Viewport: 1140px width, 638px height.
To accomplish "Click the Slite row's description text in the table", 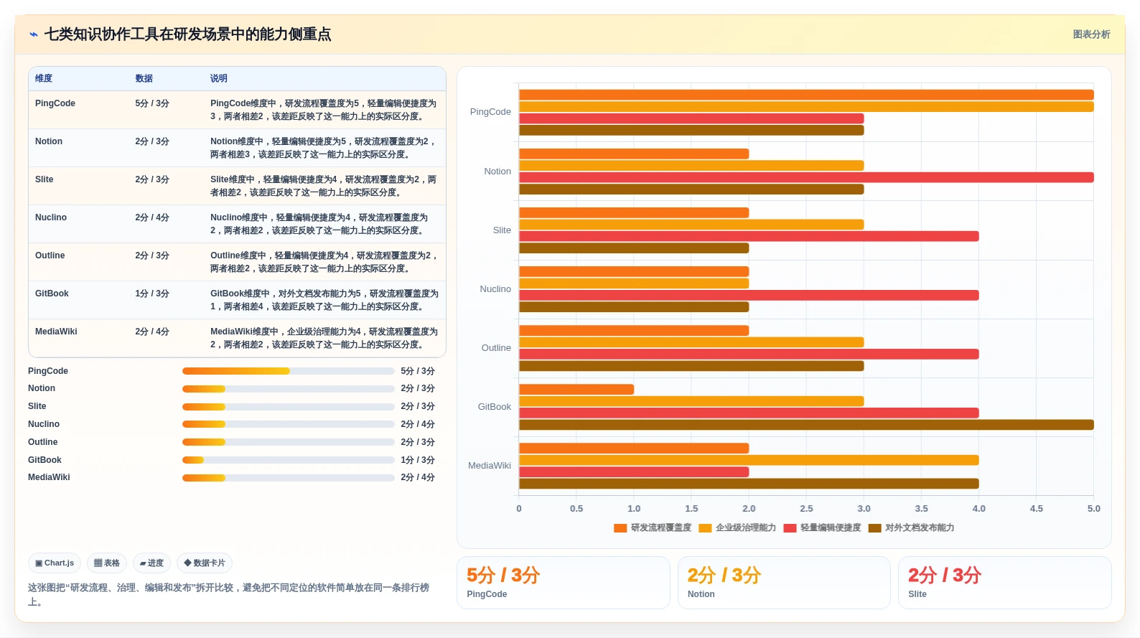I will tap(324, 186).
